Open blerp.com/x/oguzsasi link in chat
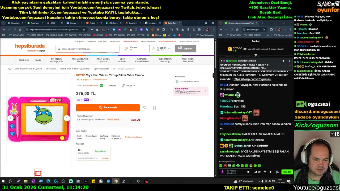This screenshot has height=191, width=340. pyautogui.click(x=252, y=79)
